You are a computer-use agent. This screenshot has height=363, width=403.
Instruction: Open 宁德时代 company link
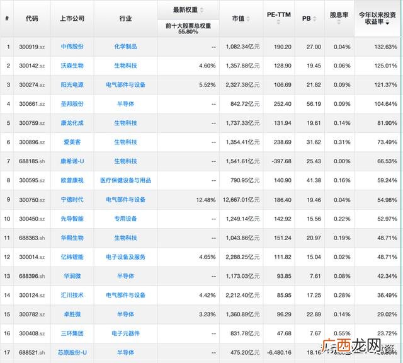pyautogui.click(x=72, y=200)
